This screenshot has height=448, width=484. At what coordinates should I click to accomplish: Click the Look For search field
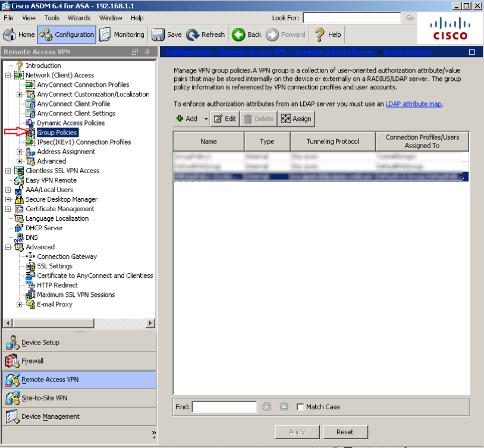pos(351,18)
